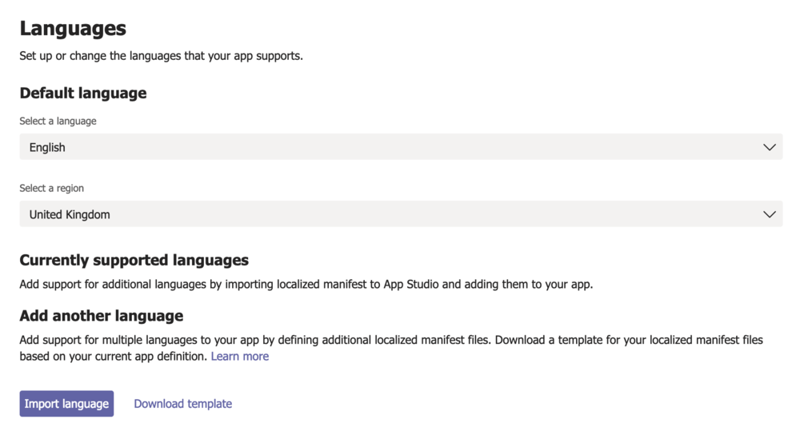Click the sentence mentioning App Studio
The height and width of the screenshot is (443, 800).
(306, 284)
